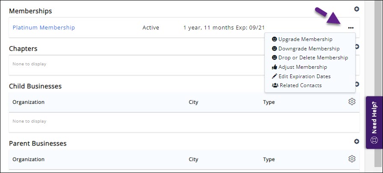This screenshot has height=173, width=383.
Task: Click Type column header in Child Businesses
Action: (269, 102)
